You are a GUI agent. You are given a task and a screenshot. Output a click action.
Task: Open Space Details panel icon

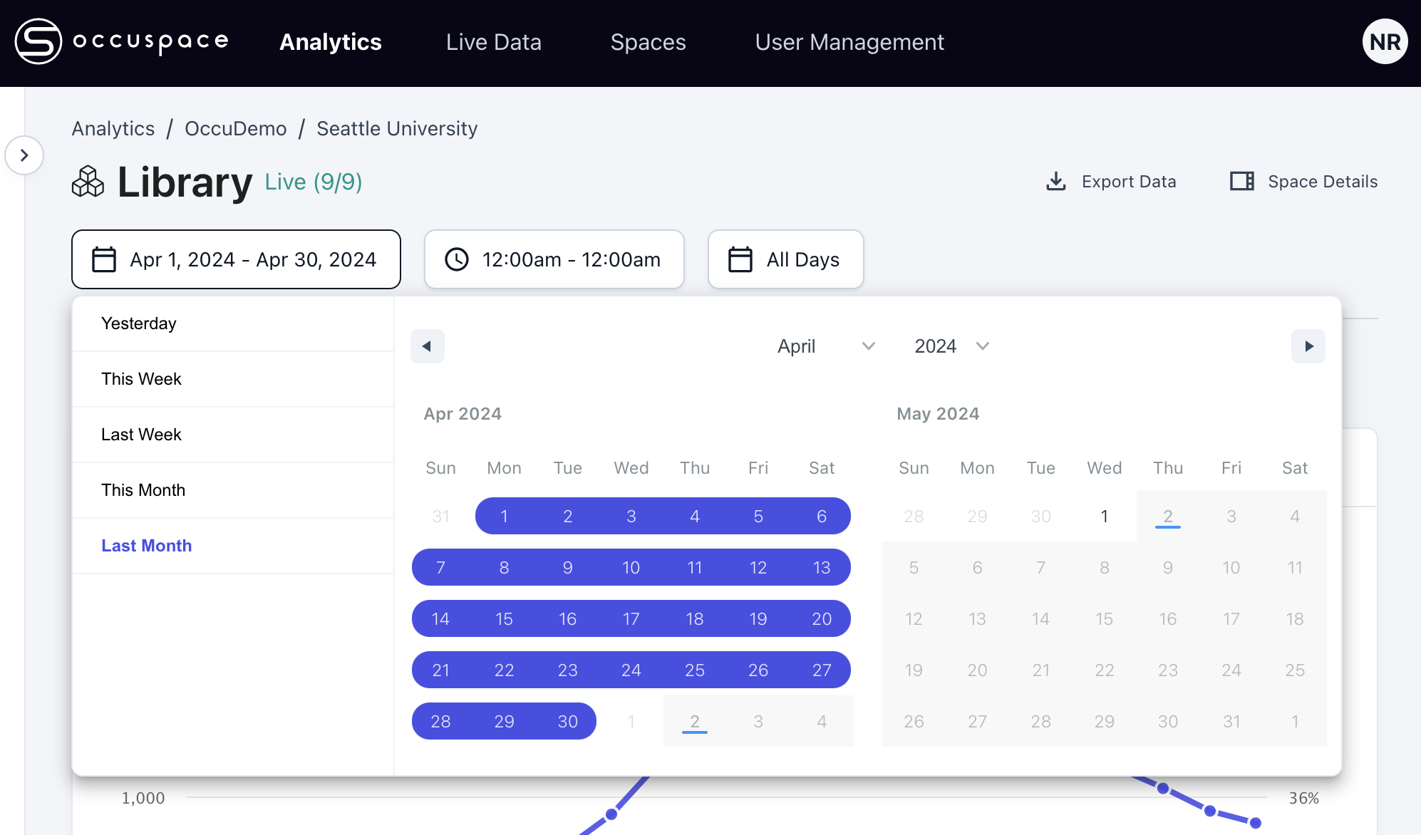(1241, 182)
